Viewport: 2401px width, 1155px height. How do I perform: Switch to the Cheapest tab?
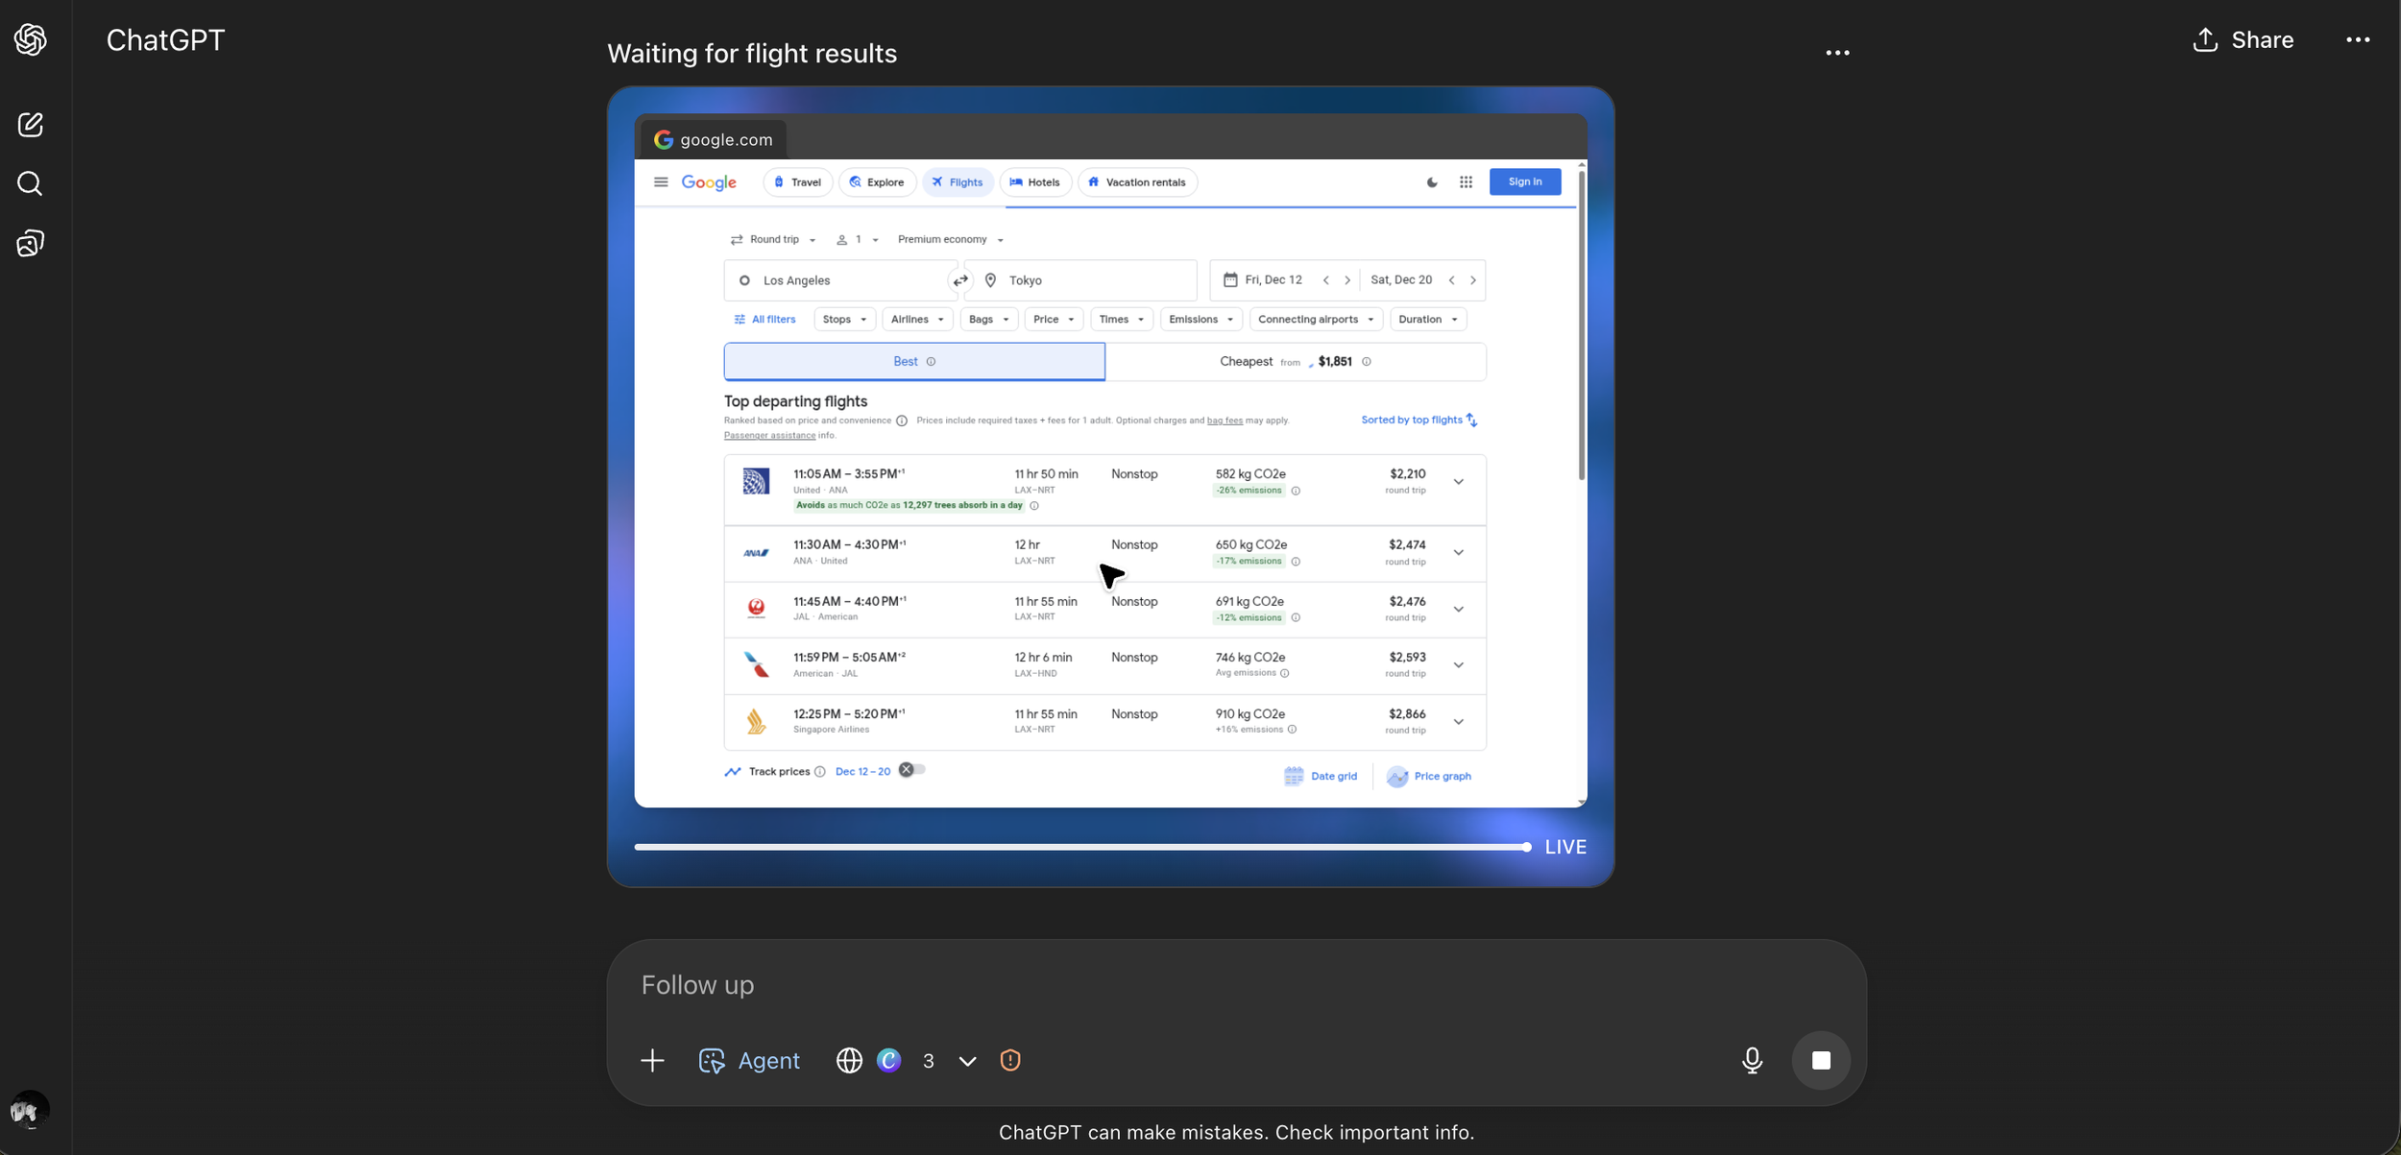[1295, 362]
